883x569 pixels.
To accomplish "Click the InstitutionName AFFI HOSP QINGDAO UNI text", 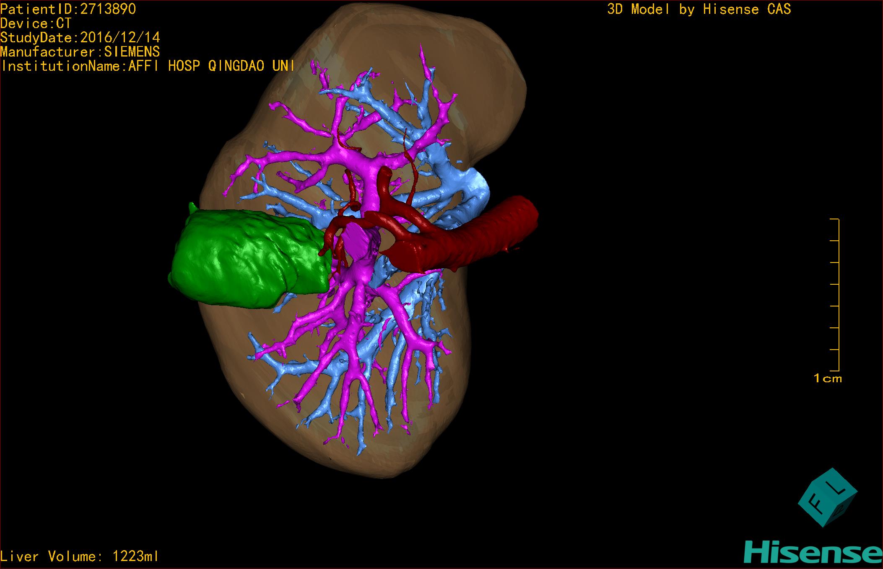I will 147,66.
